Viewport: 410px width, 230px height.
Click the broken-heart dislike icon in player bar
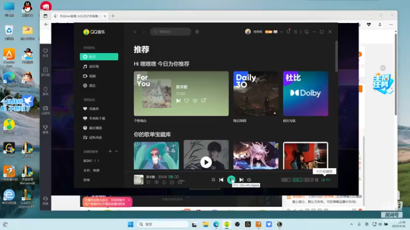156,182
